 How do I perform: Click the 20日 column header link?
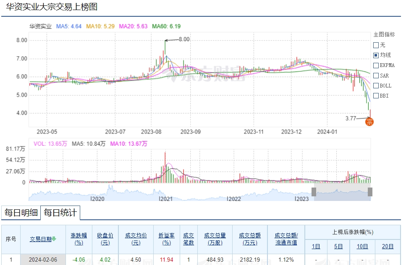(388, 247)
